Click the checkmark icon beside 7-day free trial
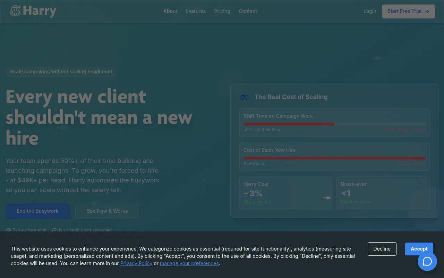Screen dimensions: 444x278 pos(8,230)
